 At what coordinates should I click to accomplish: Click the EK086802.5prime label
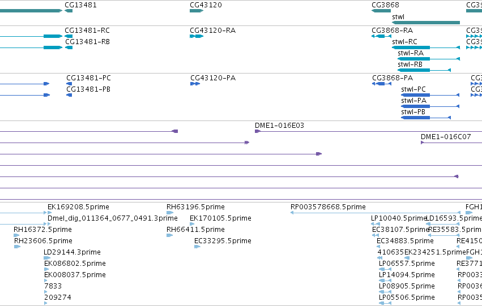click(75, 264)
